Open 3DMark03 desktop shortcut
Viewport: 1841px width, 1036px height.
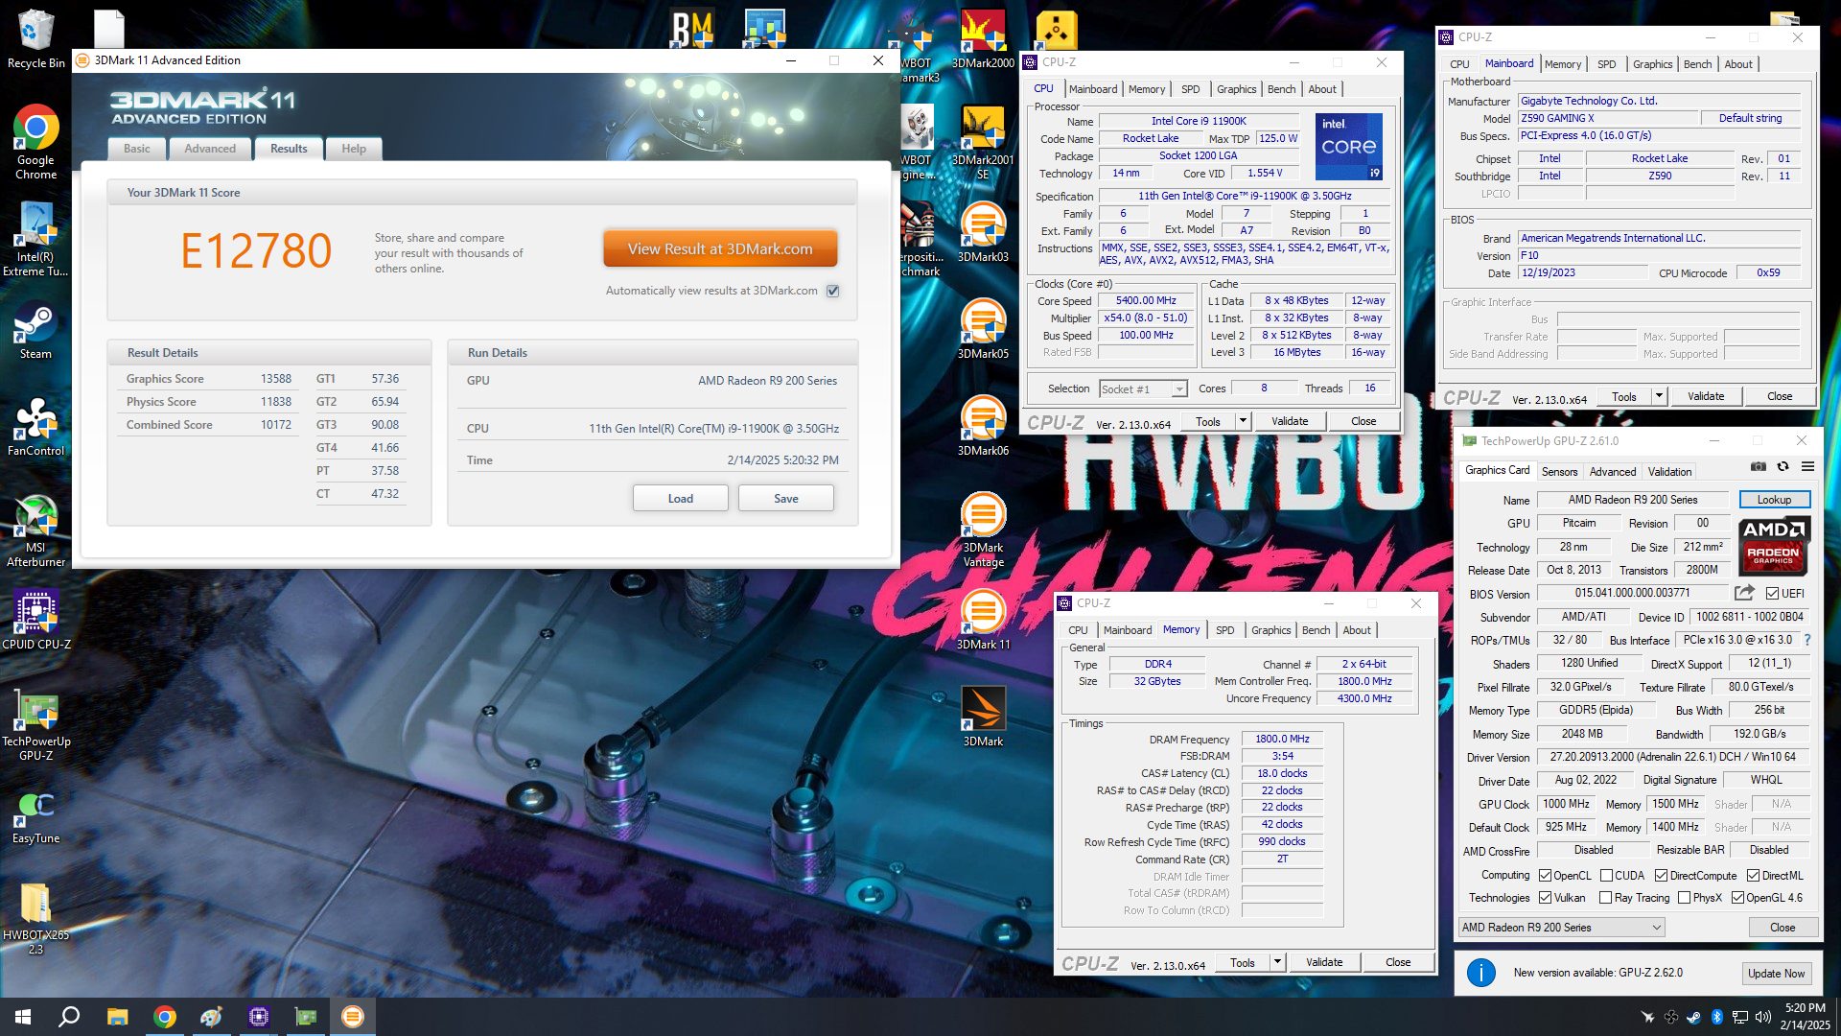pos(983,233)
